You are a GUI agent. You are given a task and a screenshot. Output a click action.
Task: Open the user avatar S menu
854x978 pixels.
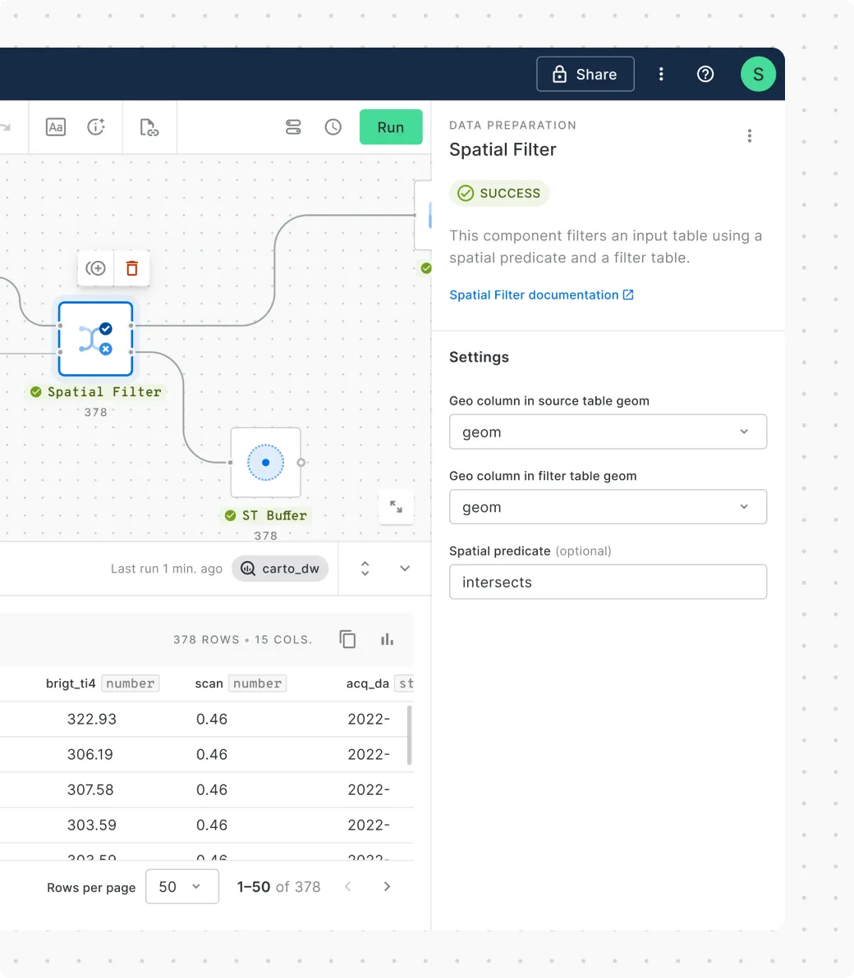point(757,75)
